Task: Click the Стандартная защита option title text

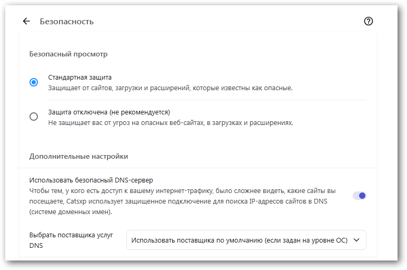Action: tap(80, 77)
